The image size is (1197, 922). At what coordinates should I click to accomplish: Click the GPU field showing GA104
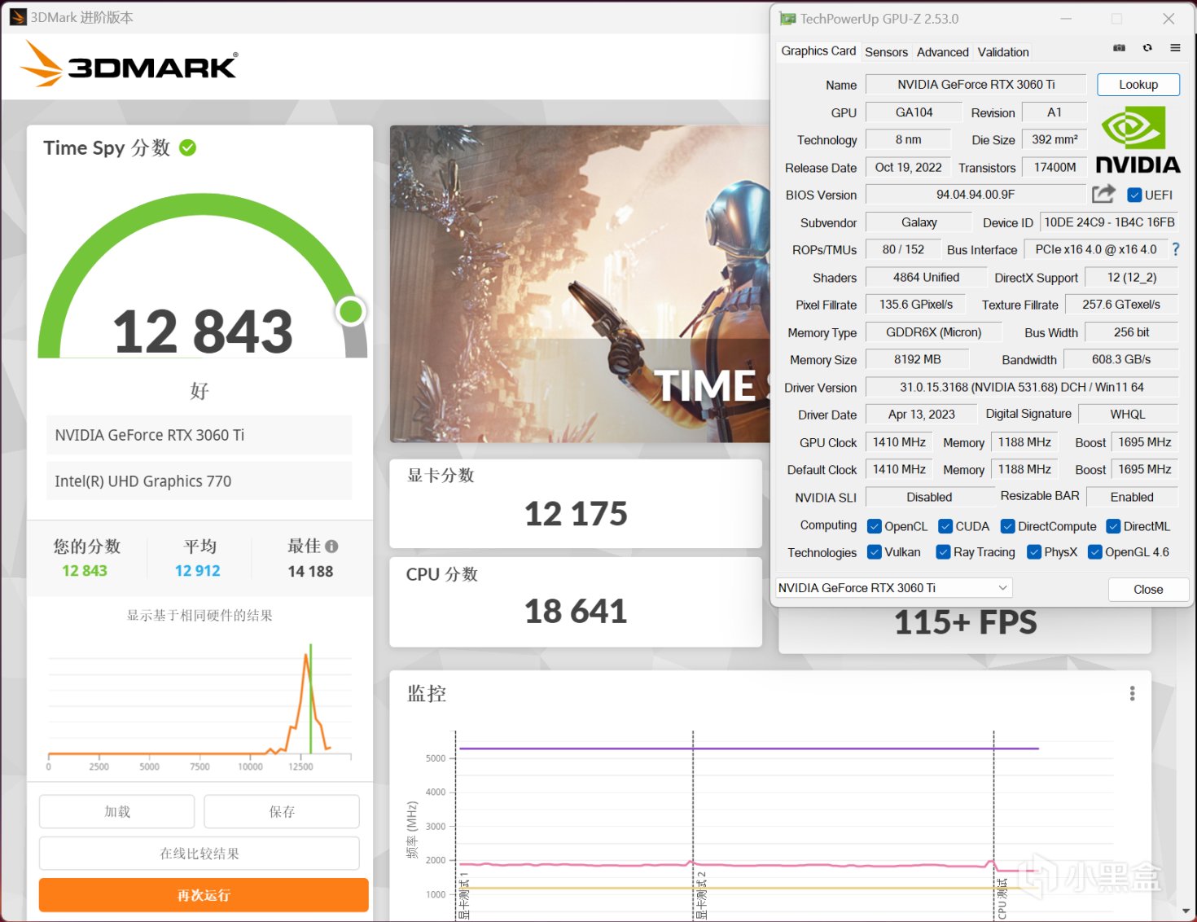[914, 112]
